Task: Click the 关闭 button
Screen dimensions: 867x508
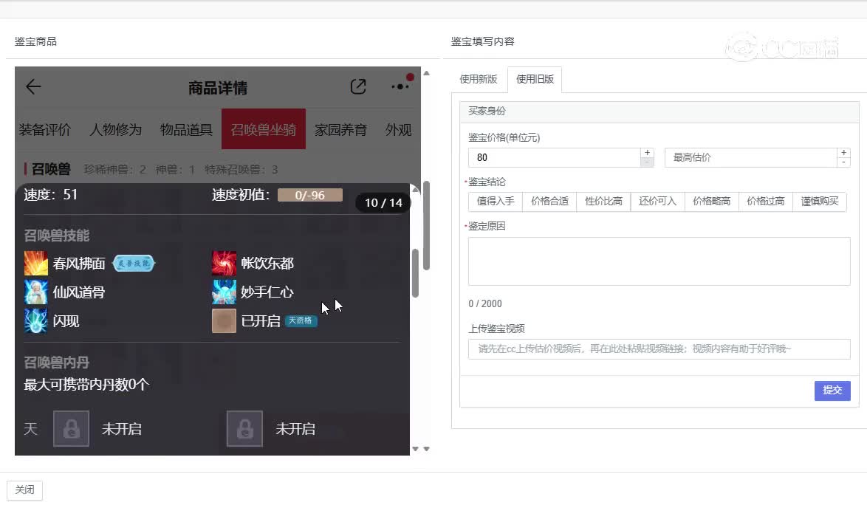Action: pos(25,490)
